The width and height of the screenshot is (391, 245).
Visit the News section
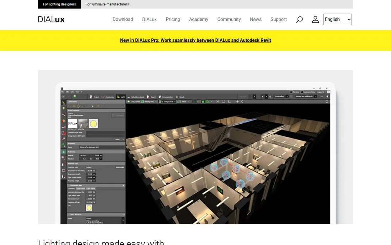tap(256, 20)
